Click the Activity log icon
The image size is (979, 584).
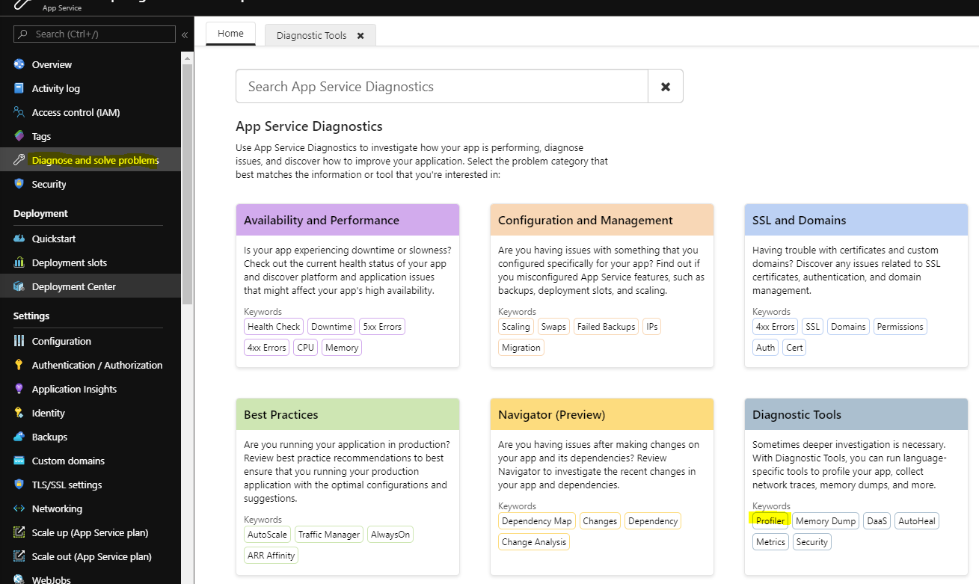[19, 88]
